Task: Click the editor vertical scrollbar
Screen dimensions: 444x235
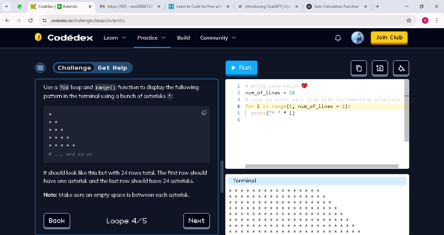Action: [x=407, y=110]
